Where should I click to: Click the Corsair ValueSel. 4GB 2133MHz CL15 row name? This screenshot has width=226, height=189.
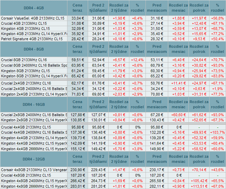pos(33,18)
